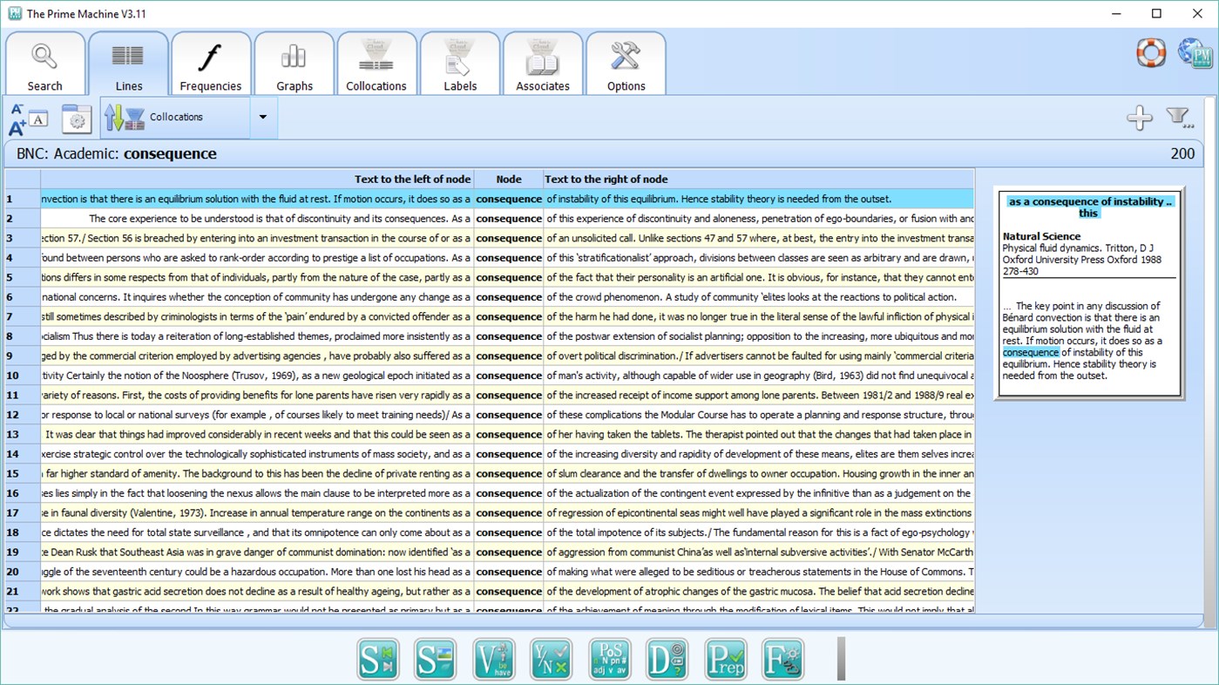Click the 'BNC: Academic: consequence' title
1219x685 pixels.
coord(117,154)
